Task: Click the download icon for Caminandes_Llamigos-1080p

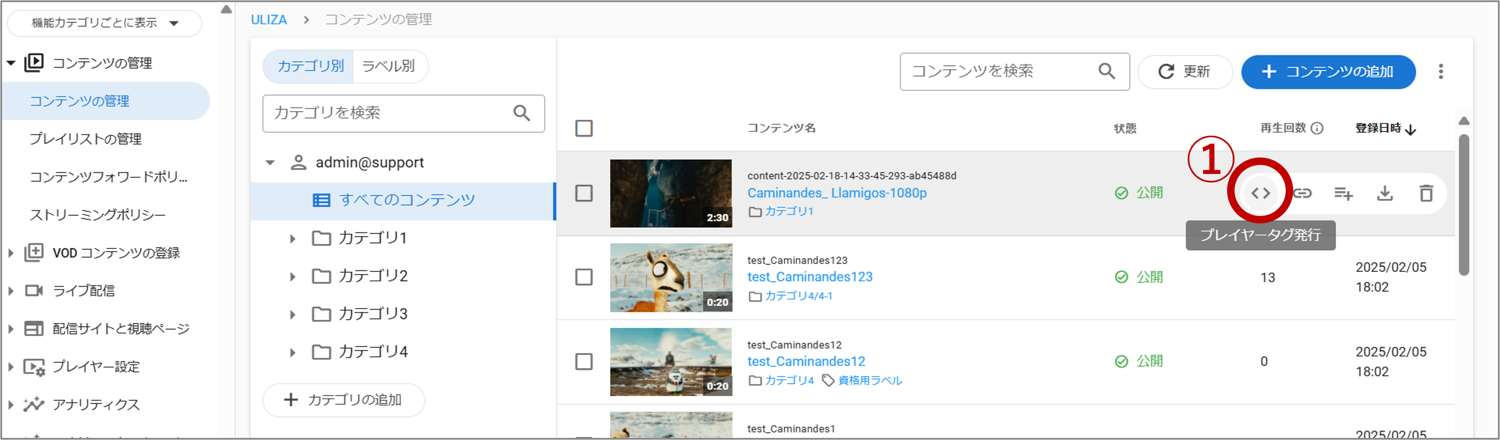Action: (x=1385, y=193)
